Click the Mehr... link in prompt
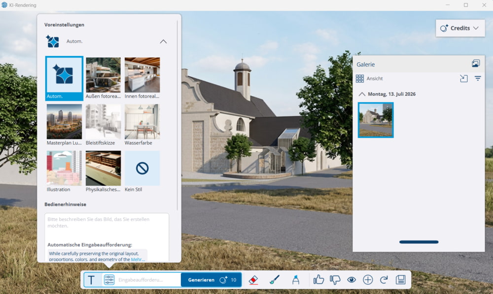The width and height of the screenshot is (493, 294). (138, 259)
